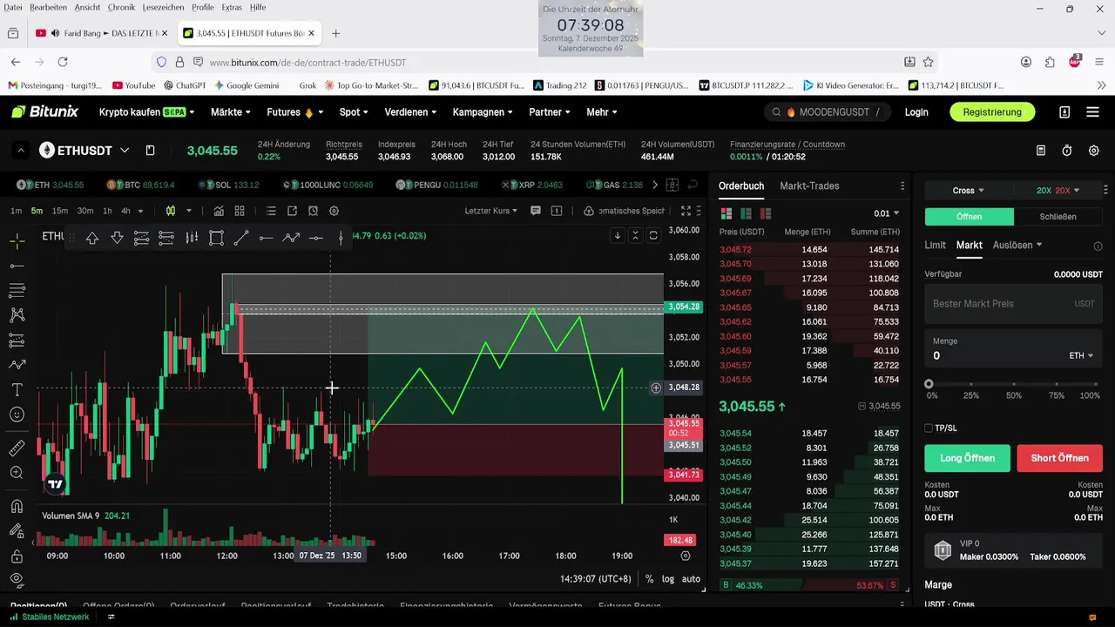The height and width of the screenshot is (627, 1115).
Task: Toggle log scale on chart
Action: click(x=668, y=579)
